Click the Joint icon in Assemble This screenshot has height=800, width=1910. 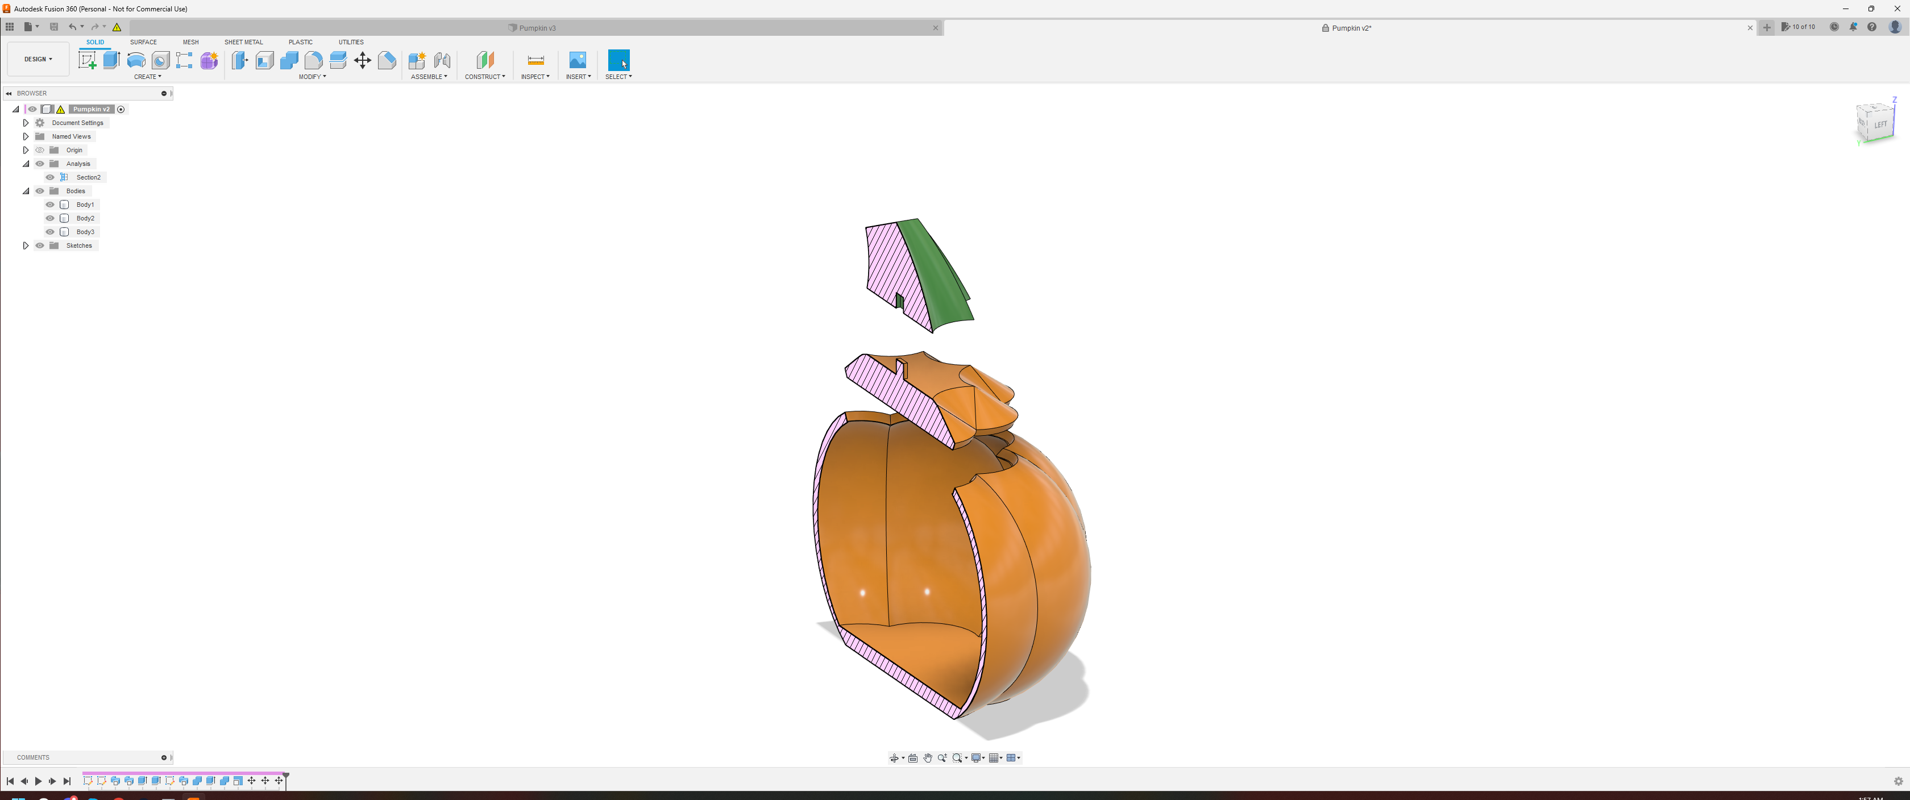443,60
